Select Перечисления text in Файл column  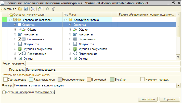click(88, 54)
